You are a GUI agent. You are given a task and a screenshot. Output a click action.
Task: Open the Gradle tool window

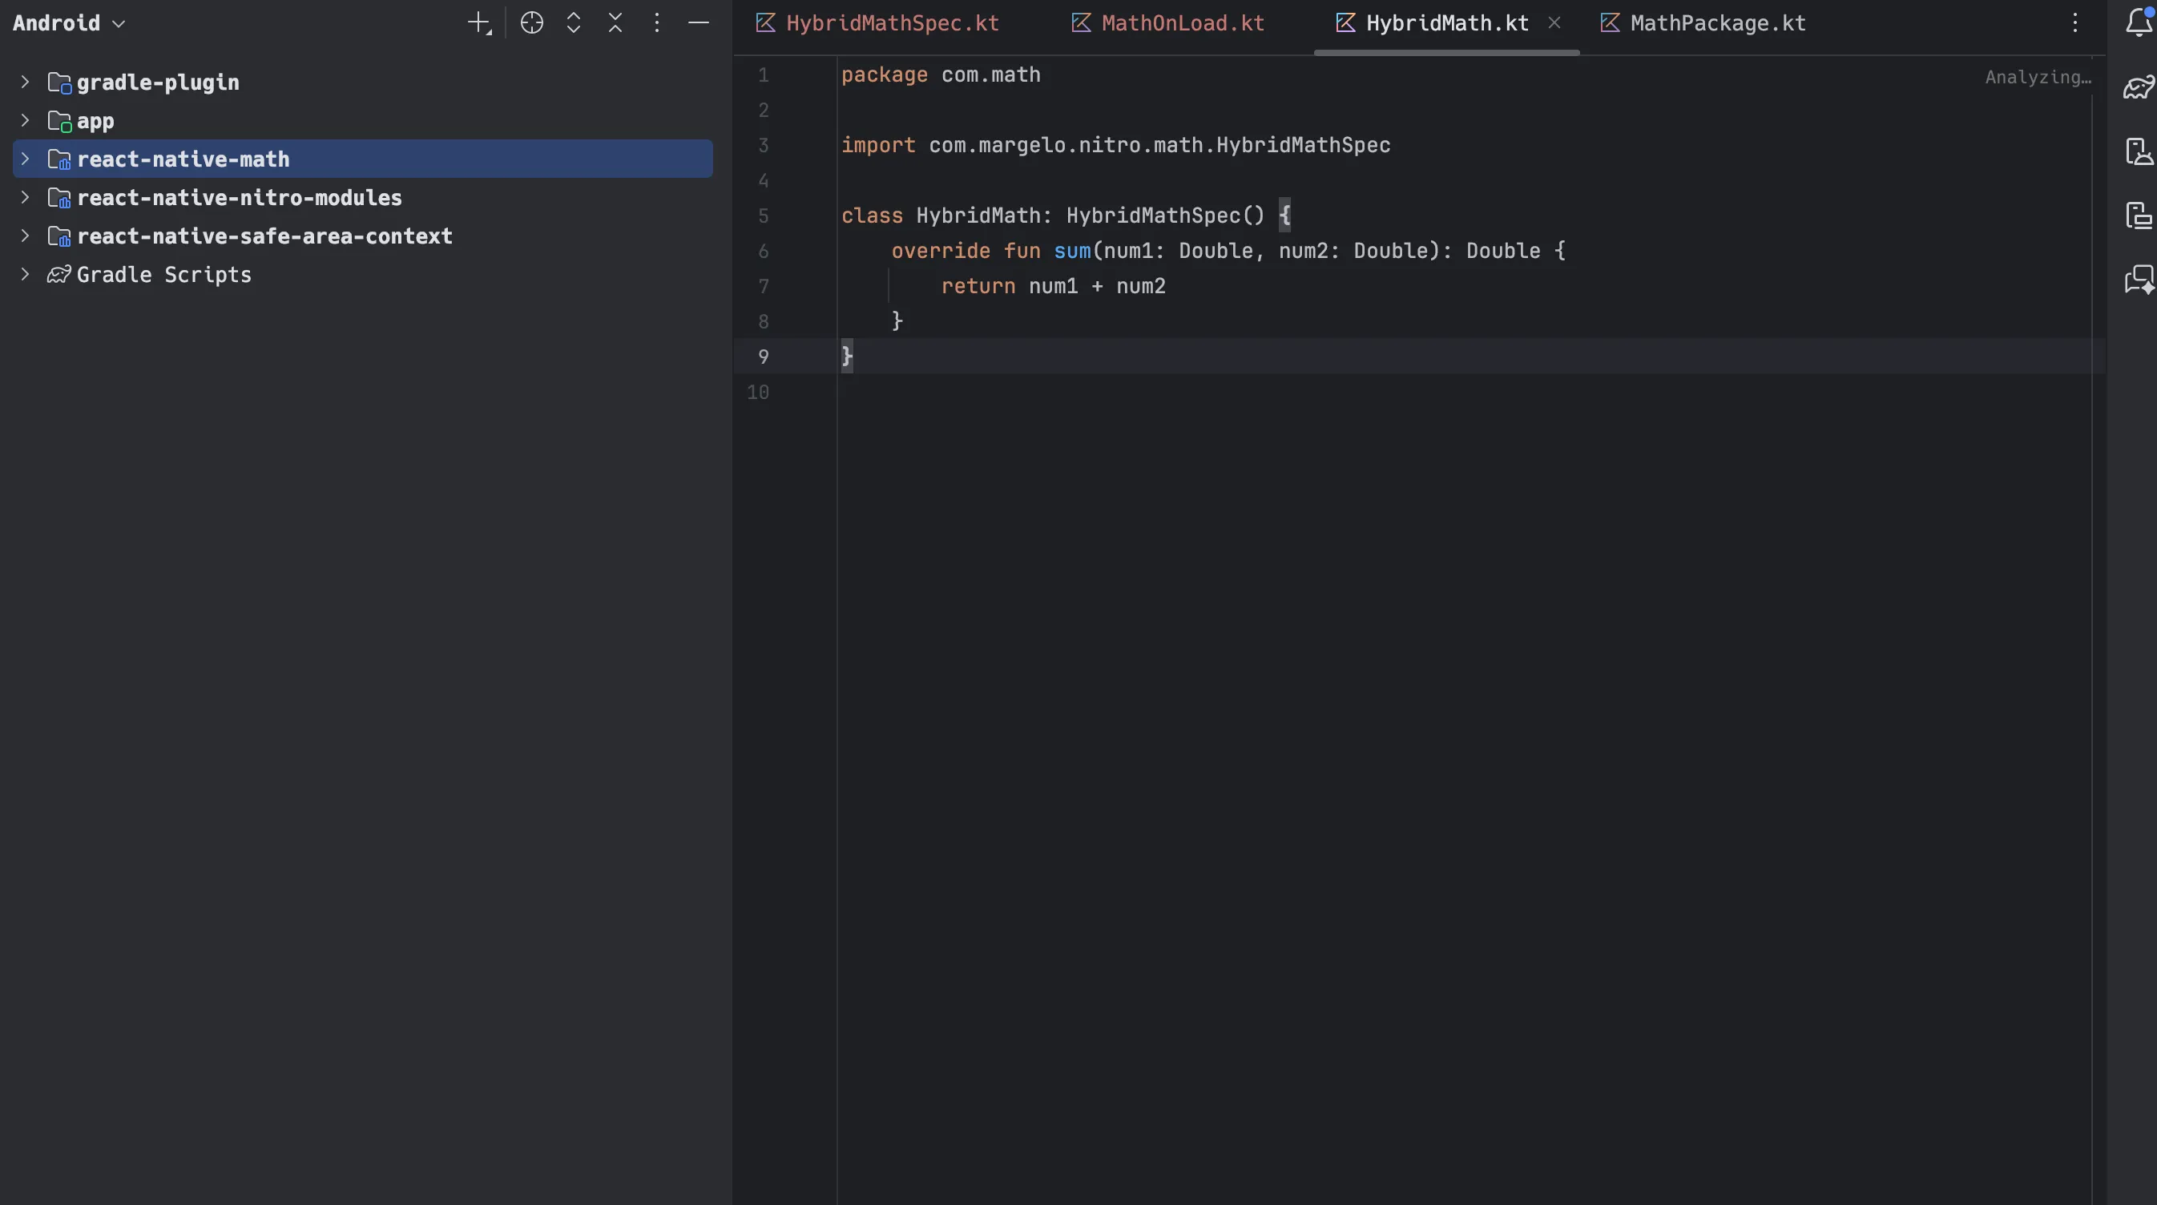click(x=2138, y=87)
